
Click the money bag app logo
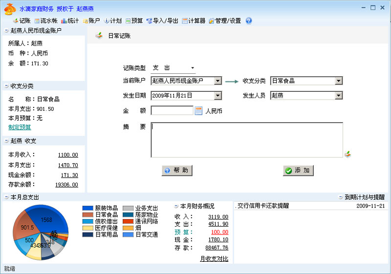(x=10, y=9)
